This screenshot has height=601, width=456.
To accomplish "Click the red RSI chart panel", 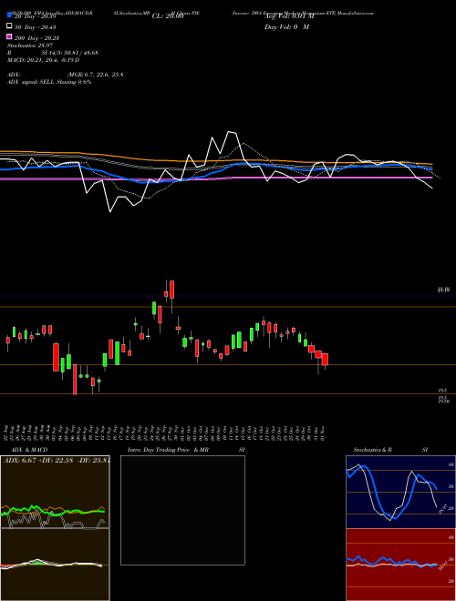I will pos(400,565).
